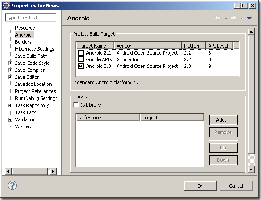261x200 pixels.
Task: Close the Properties for News window
Action: tap(253, 6)
